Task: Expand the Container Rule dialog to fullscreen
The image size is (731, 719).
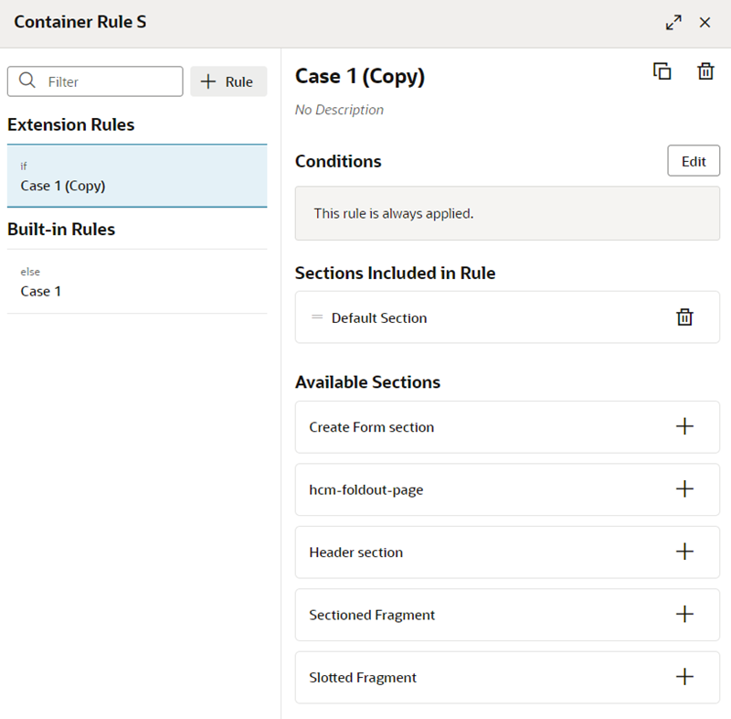Action: [673, 22]
